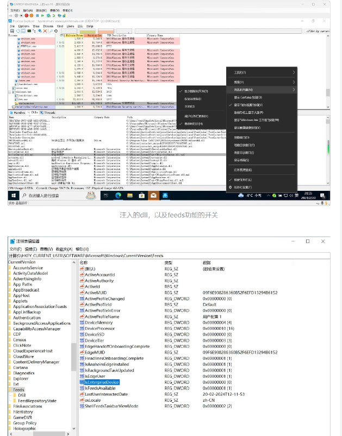Toggle the 显示 Cortana 按钮 option
342x436 pixels.
coord(262,98)
